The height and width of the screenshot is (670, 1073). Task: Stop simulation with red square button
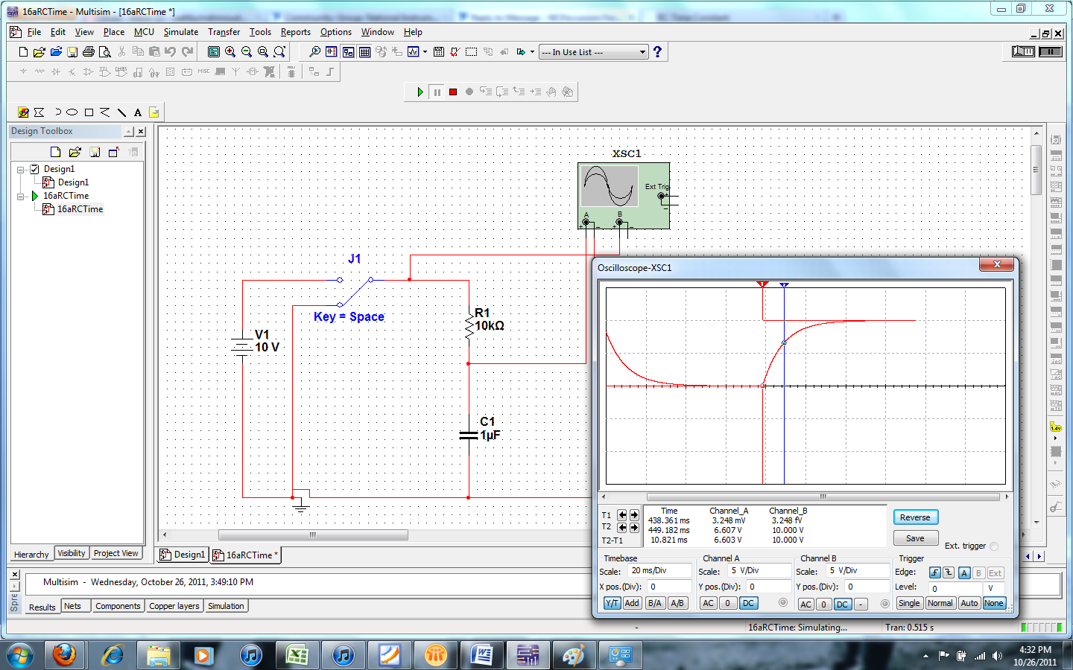(x=453, y=92)
